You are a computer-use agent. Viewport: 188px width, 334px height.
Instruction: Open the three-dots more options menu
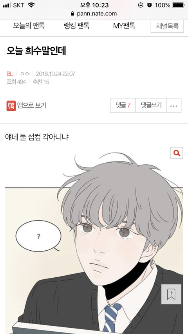tap(174, 106)
